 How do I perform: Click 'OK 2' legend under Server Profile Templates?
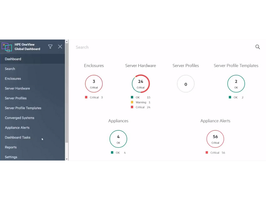(238, 97)
